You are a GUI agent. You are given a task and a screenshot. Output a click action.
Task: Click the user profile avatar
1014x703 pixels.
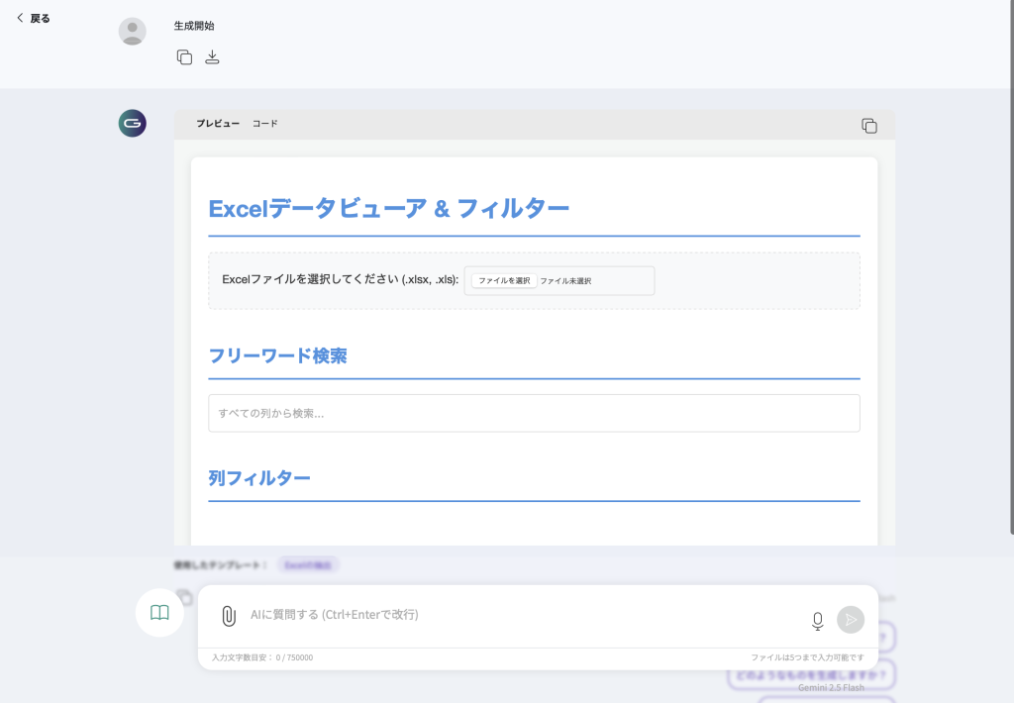[x=132, y=32]
